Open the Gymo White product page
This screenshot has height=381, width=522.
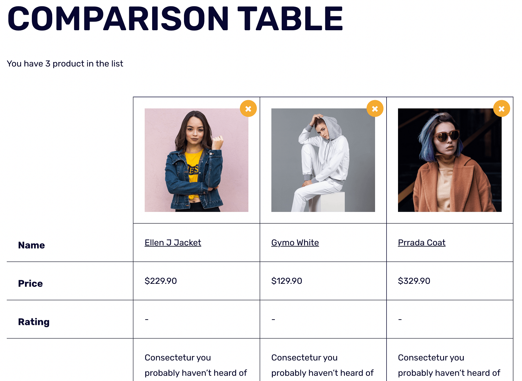click(x=295, y=242)
